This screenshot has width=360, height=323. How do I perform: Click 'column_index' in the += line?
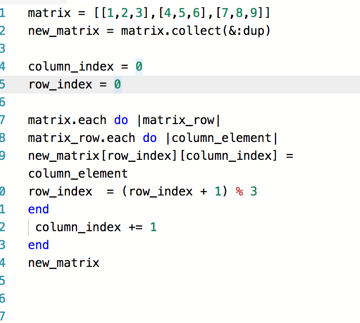78,227
